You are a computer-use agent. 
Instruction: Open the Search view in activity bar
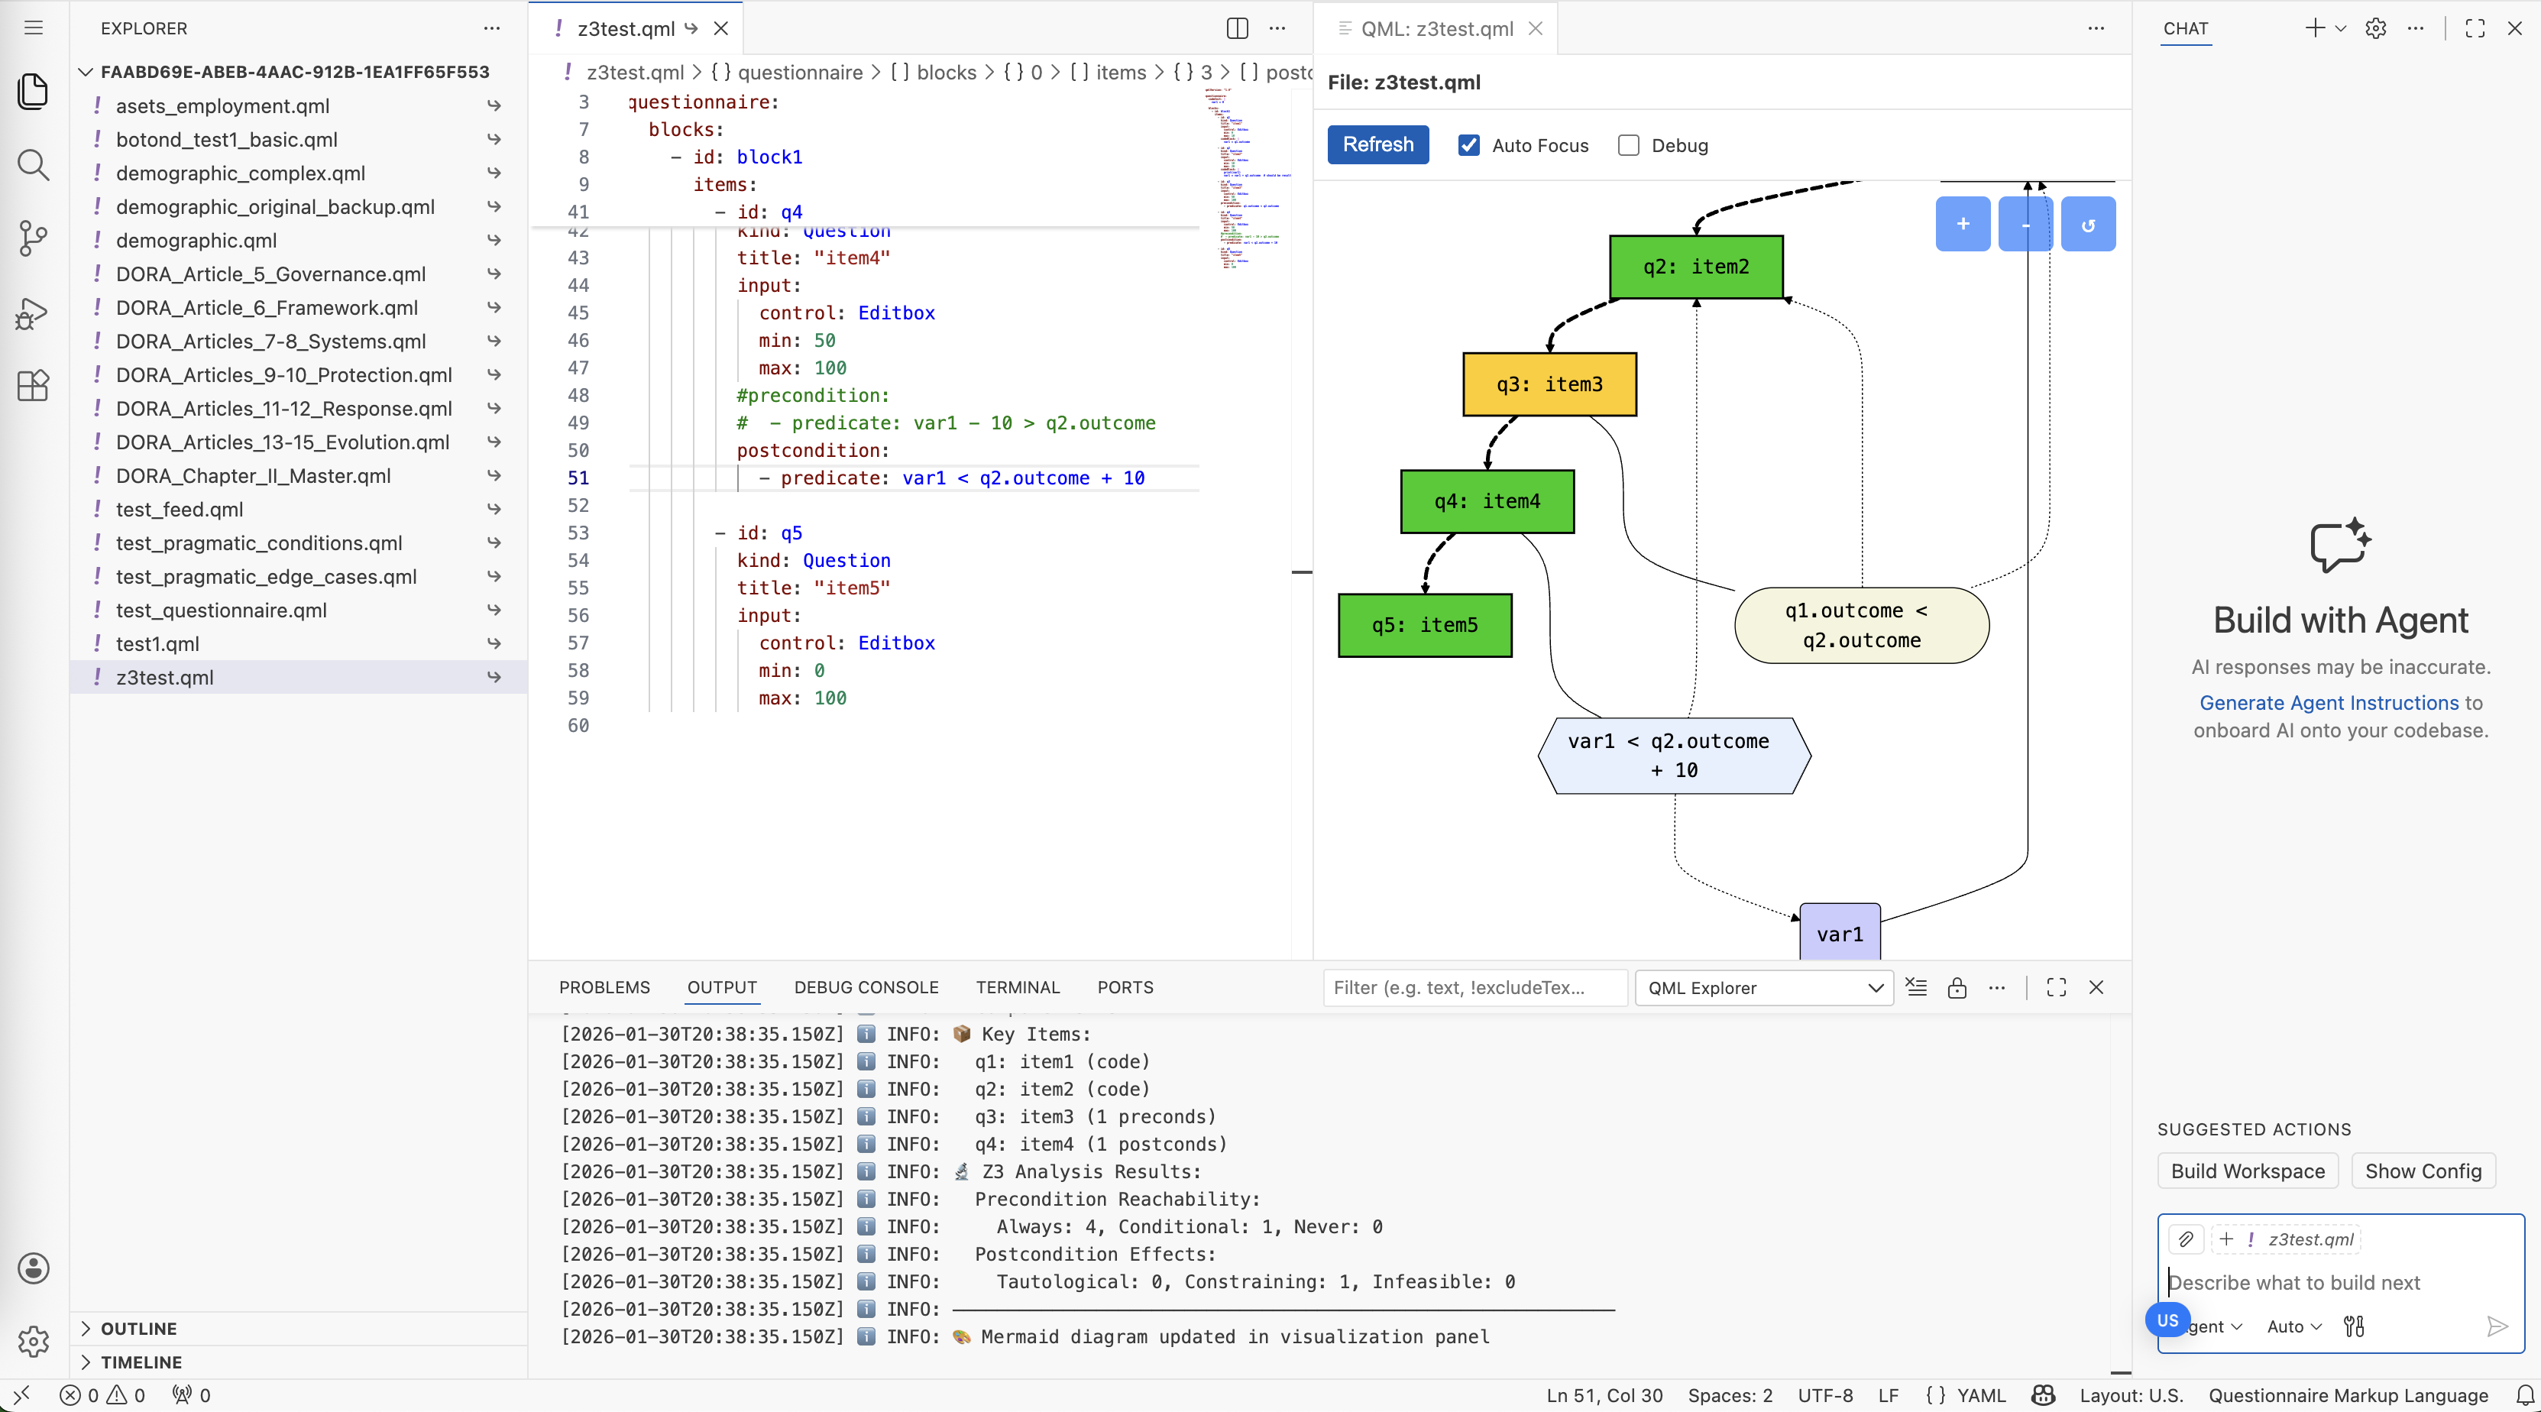click(x=34, y=165)
